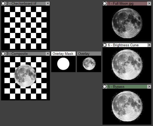This screenshot has width=153, height=126.
Task: Select the Overlay tab
Action: click(89, 54)
